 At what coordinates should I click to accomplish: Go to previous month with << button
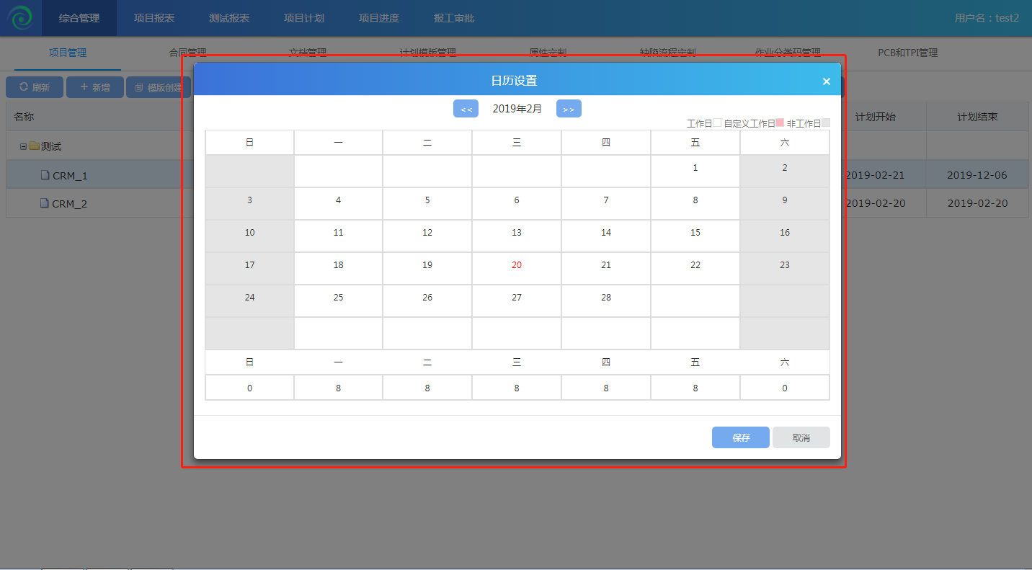point(466,109)
